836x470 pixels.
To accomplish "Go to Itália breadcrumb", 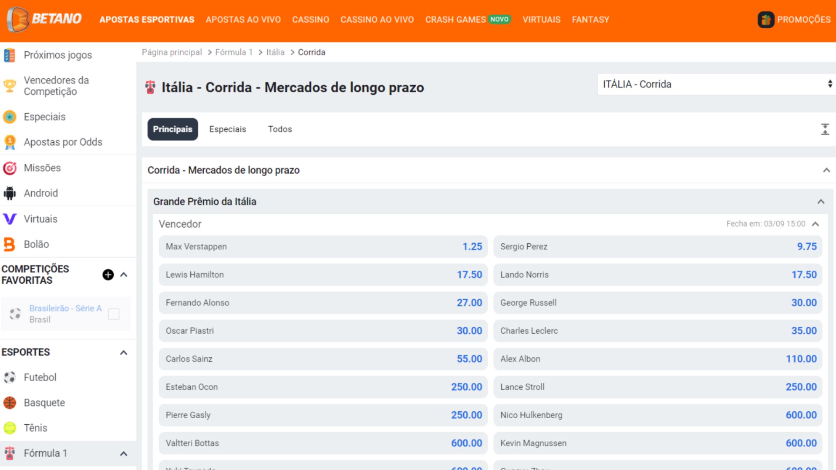I will pos(275,52).
